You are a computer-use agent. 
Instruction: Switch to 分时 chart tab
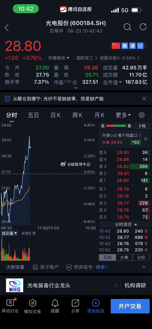[x=12, y=115]
